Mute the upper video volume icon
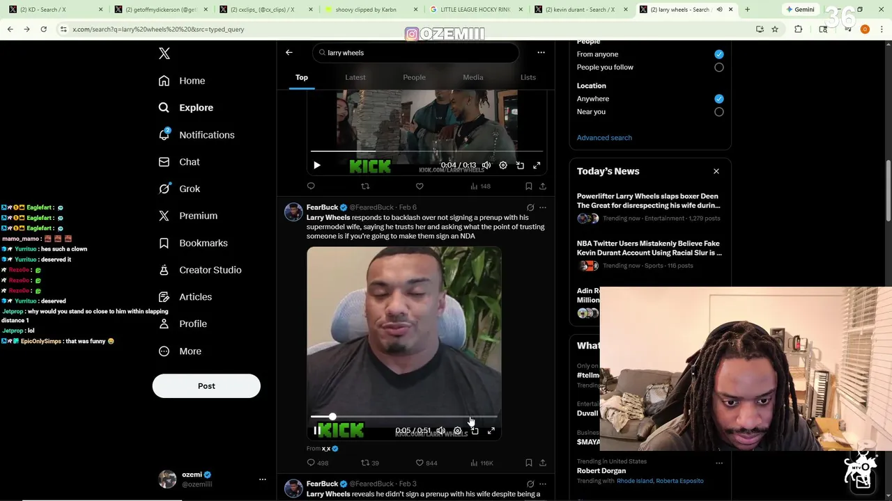The height and width of the screenshot is (501, 892). [486, 166]
